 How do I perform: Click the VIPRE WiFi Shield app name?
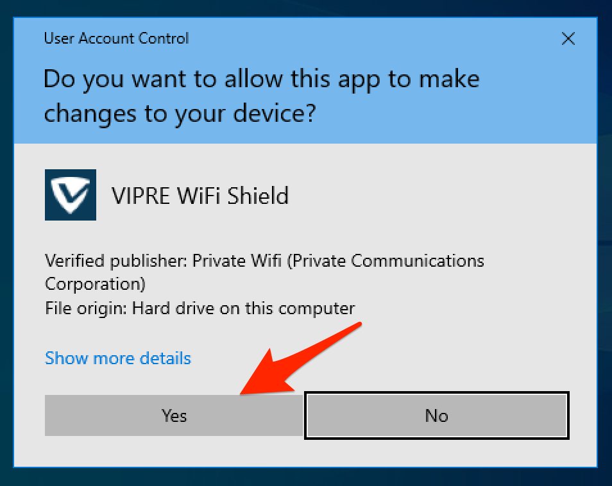pyautogui.click(x=200, y=196)
